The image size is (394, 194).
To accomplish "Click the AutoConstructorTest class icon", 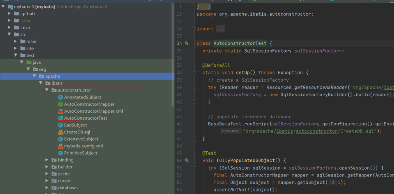I will point(60,118).
